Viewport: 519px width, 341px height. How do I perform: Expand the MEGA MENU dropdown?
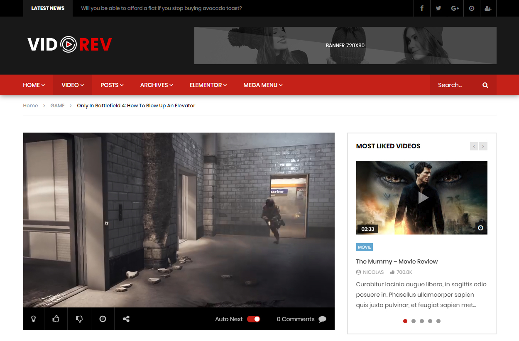(x=263, y=85)
